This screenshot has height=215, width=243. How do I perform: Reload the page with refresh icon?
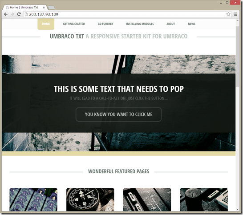[x=19, y=14]
